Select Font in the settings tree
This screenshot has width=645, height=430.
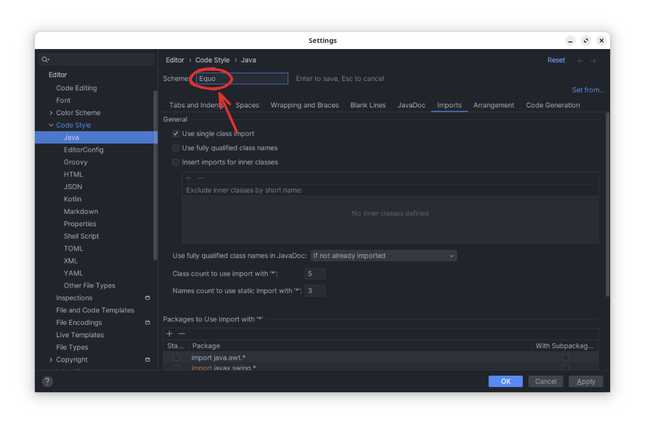[x=63, y=100]
